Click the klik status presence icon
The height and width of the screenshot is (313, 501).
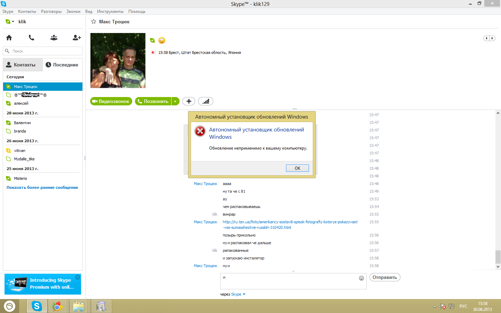8,22
